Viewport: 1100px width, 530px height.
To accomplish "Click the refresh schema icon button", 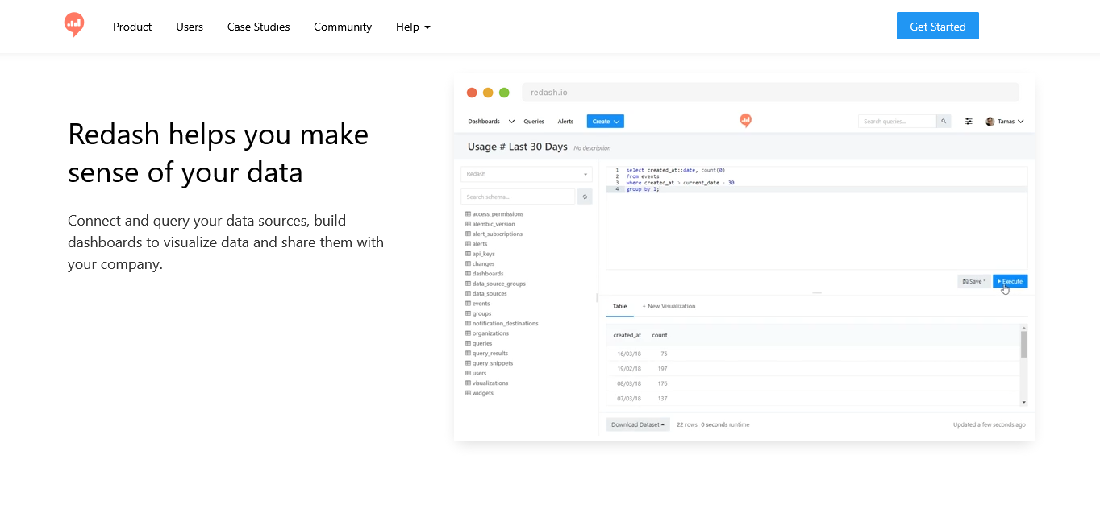I will [x=585, y=197].
